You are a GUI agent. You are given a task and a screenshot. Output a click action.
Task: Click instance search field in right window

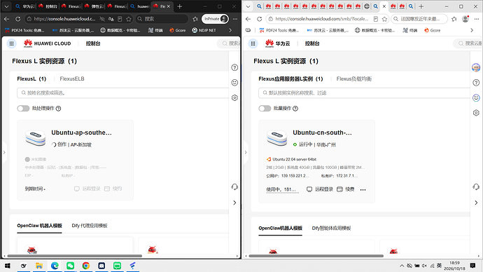[x=365, y=93]
